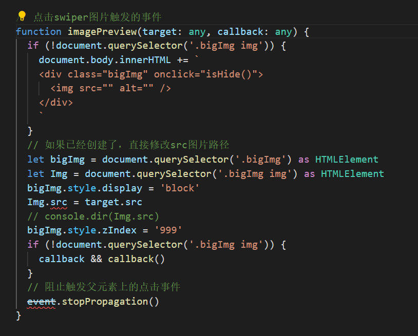Click the yellow lightbulb quick-fix icon
This screenshot has height=336, width=418.
pyautogui.click(x=21, y=16)
